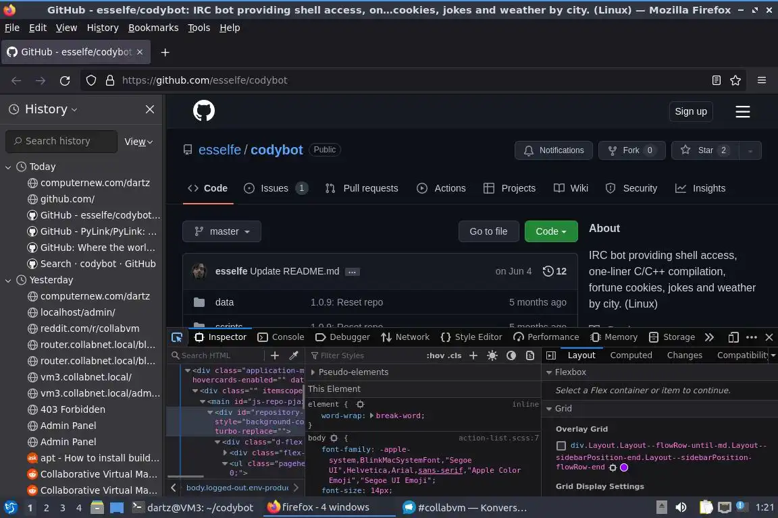The image size is (778, 518).
Task: Create a new node in Inspector
Action: tap(274, 355)
